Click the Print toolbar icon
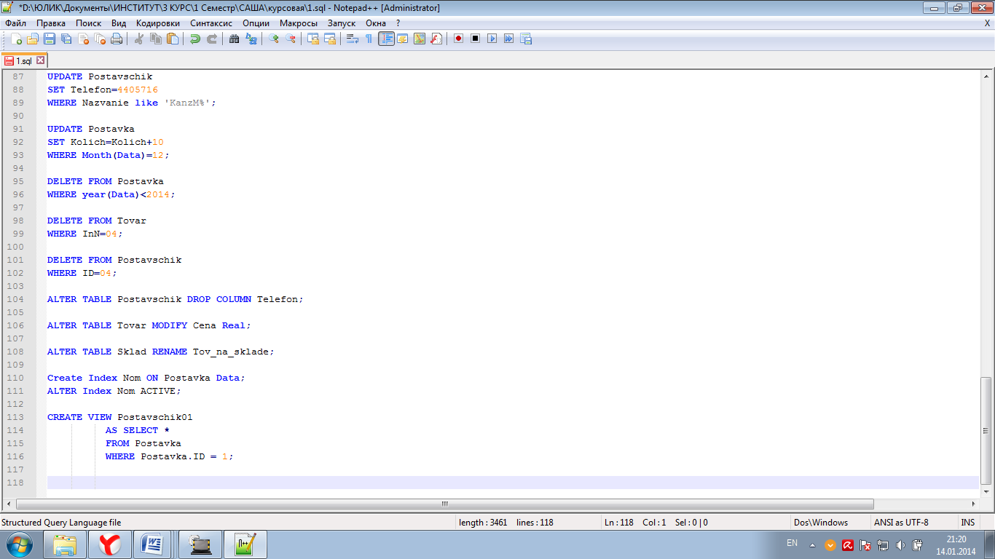 coord(117,39)
